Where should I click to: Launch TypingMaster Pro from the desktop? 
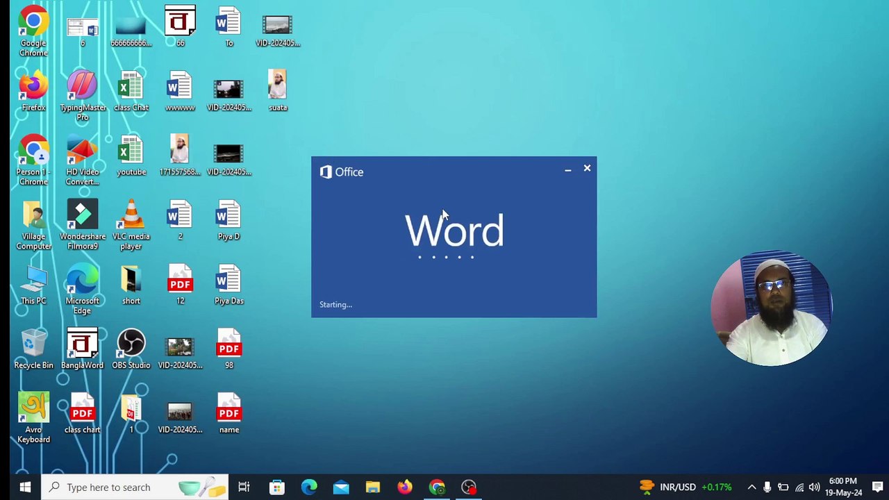coord(82,96)
